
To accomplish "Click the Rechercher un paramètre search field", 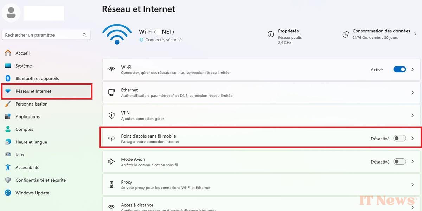I will tap(42, 35).
